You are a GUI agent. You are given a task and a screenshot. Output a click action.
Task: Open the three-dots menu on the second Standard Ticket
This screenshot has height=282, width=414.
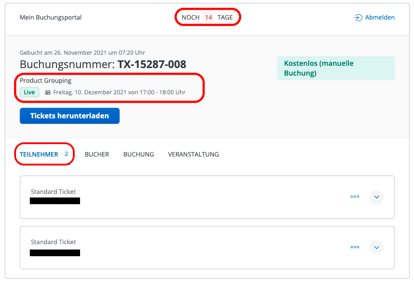pos(354,247)
